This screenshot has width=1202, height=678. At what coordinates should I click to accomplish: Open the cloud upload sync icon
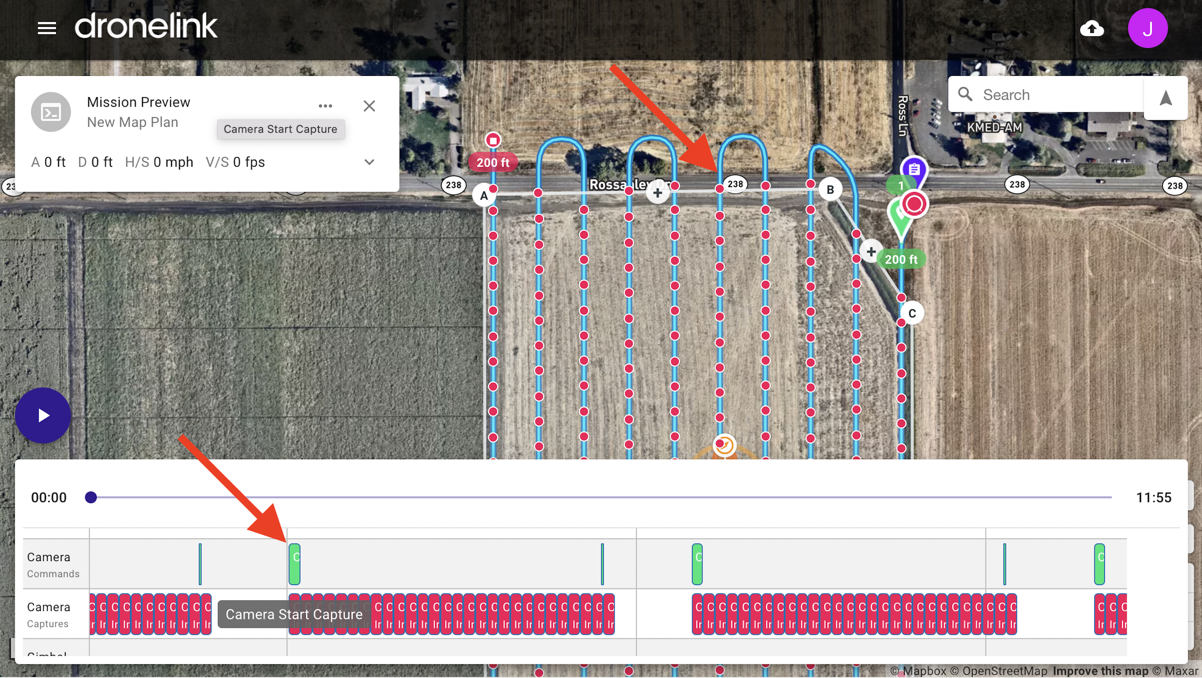[1092, 28]
